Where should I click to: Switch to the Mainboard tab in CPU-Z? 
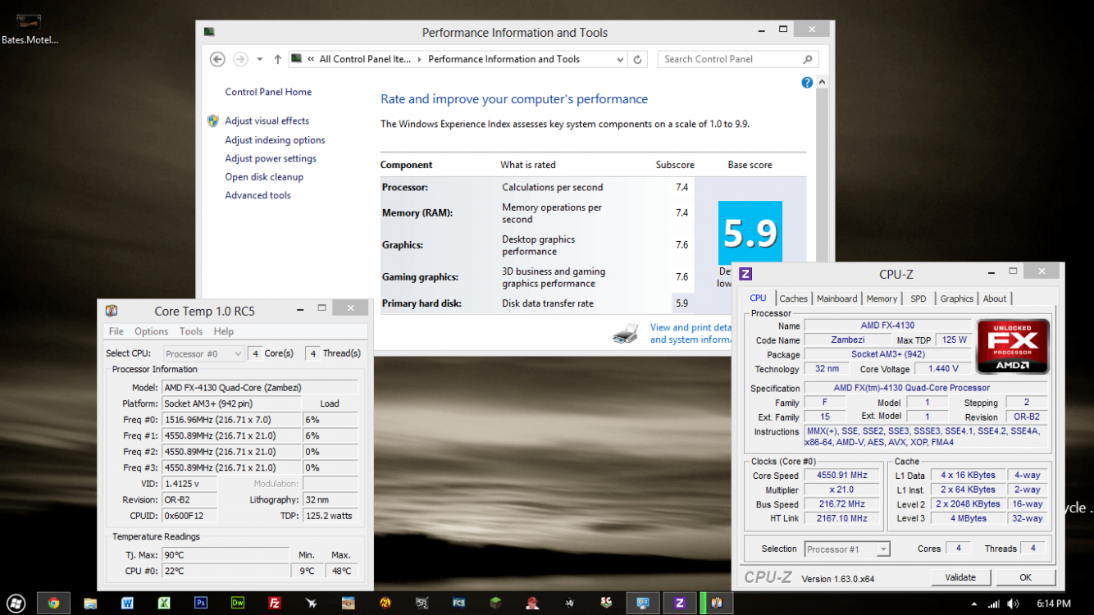click(836, 298)
